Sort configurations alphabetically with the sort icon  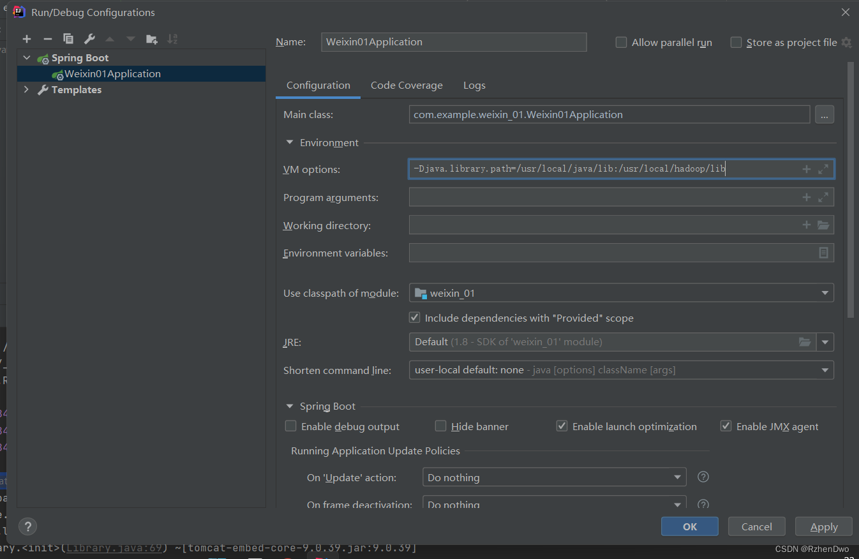[172, 38]
